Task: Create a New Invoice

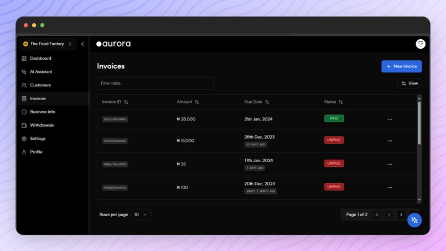Action: [401, 66]
